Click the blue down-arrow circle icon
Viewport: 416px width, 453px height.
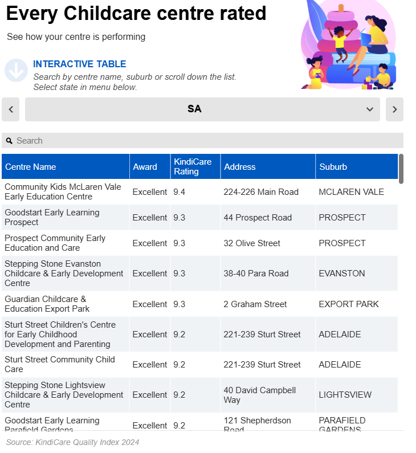pyautogui.click(x=16, y=71)
